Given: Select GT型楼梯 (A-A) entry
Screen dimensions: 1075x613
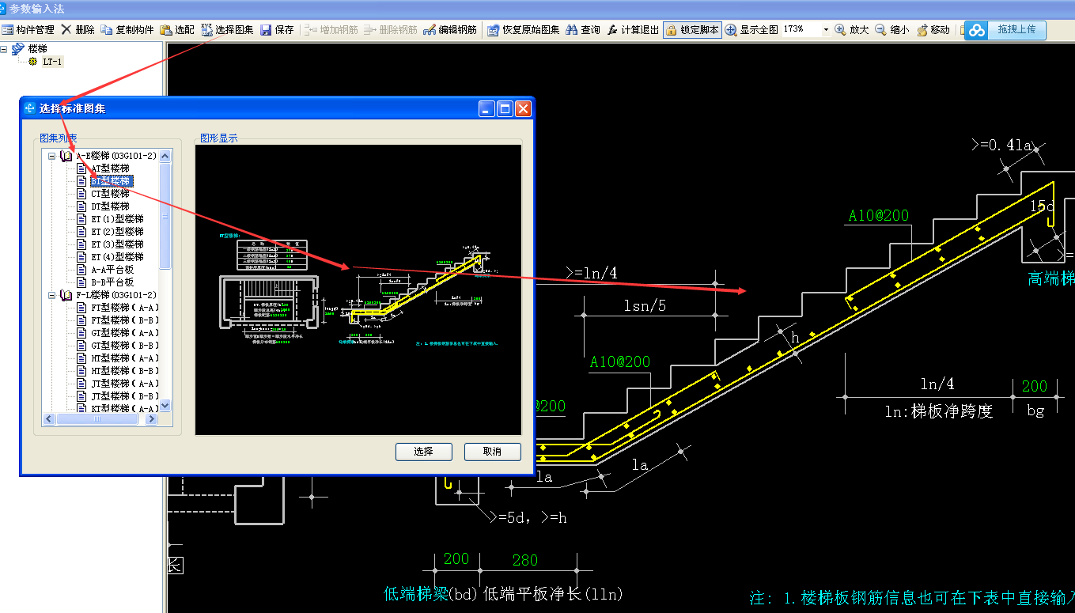Looking at the screenshot, I should tap(124, 333).
